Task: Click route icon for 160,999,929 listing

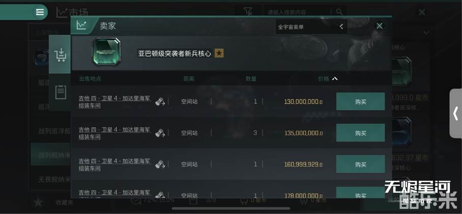Action: point(160,164)
